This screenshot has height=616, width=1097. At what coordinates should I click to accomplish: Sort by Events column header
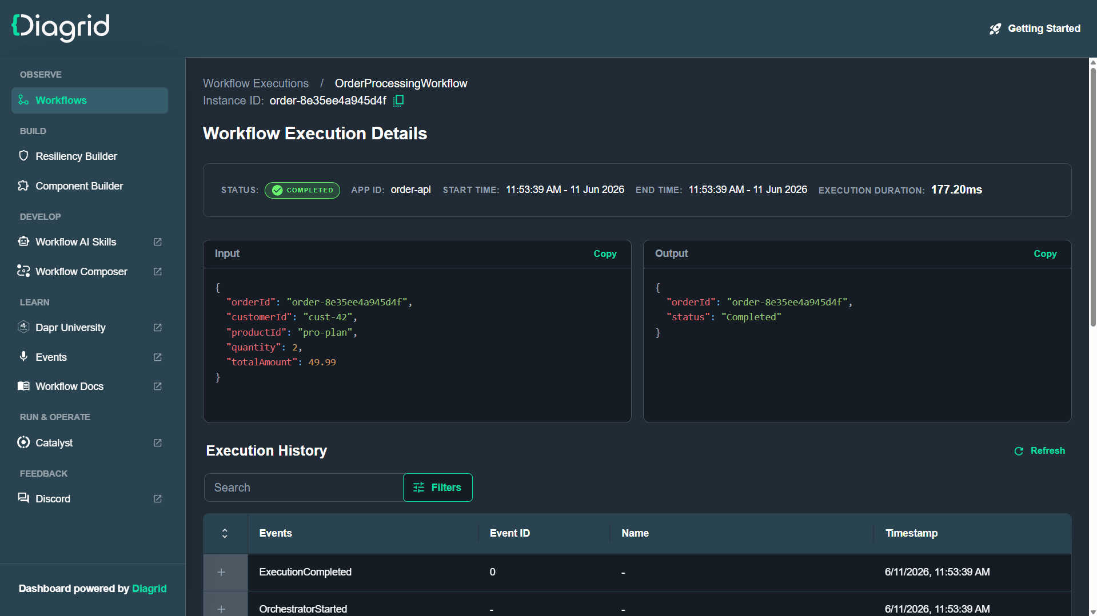pos(276,533)
